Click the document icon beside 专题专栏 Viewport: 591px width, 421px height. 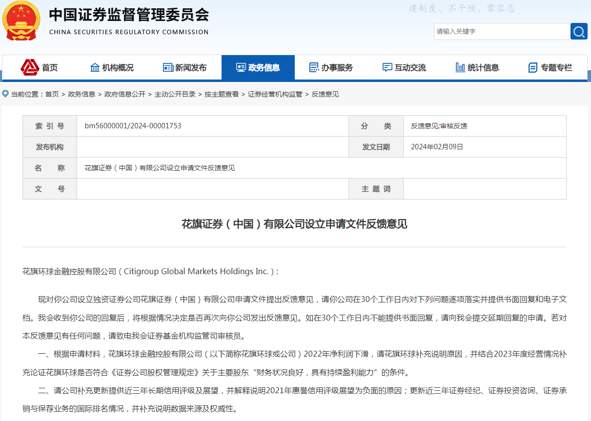tap(533, 67)
